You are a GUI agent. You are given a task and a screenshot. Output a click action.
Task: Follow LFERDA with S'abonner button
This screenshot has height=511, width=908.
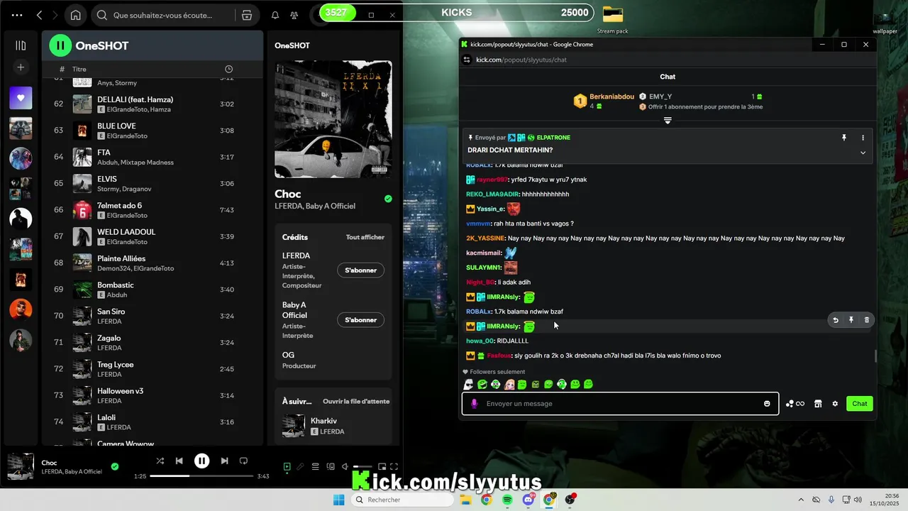click(x=360, y=270)
